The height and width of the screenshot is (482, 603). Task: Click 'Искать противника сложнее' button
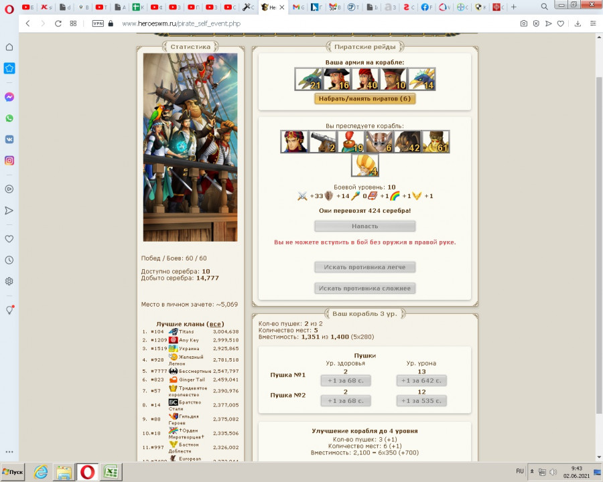point(365,289)
